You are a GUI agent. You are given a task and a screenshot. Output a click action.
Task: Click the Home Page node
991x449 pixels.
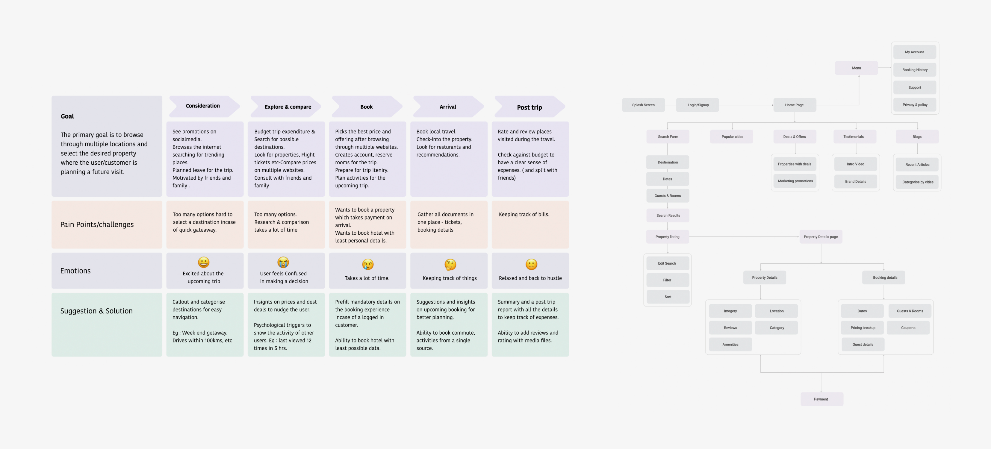pos(794,105)
